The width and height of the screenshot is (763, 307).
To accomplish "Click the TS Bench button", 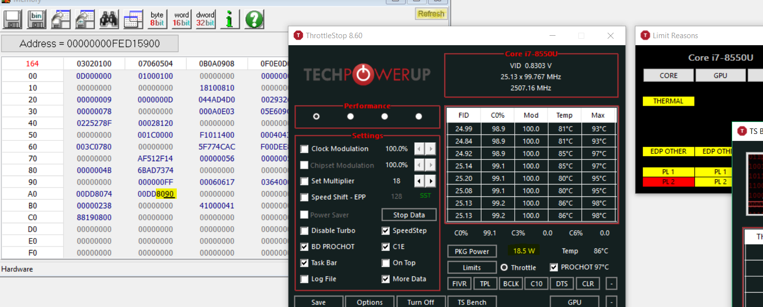I will click(472, 302).
